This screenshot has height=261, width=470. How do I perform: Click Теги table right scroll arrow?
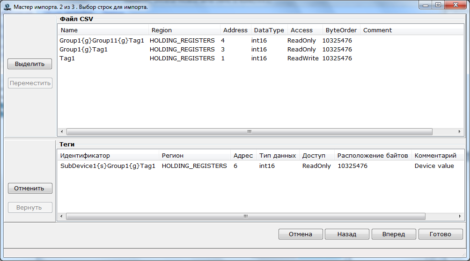pyautogui.click(x=460, y=217)
